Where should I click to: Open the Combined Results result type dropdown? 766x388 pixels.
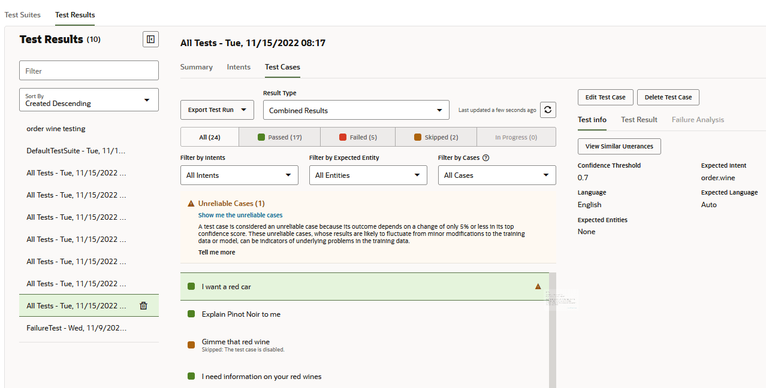click(x=355, y=110)
